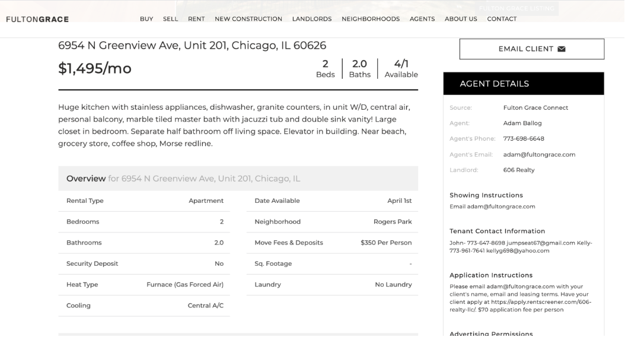Click the Tenant Contact Information heading

click(x=497, y=231)
